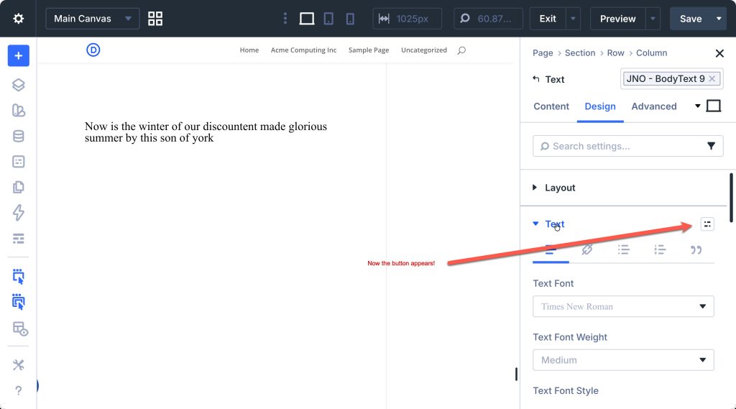
Task: Open the canvas grid view icon
Action: click(x=155, y=19)
